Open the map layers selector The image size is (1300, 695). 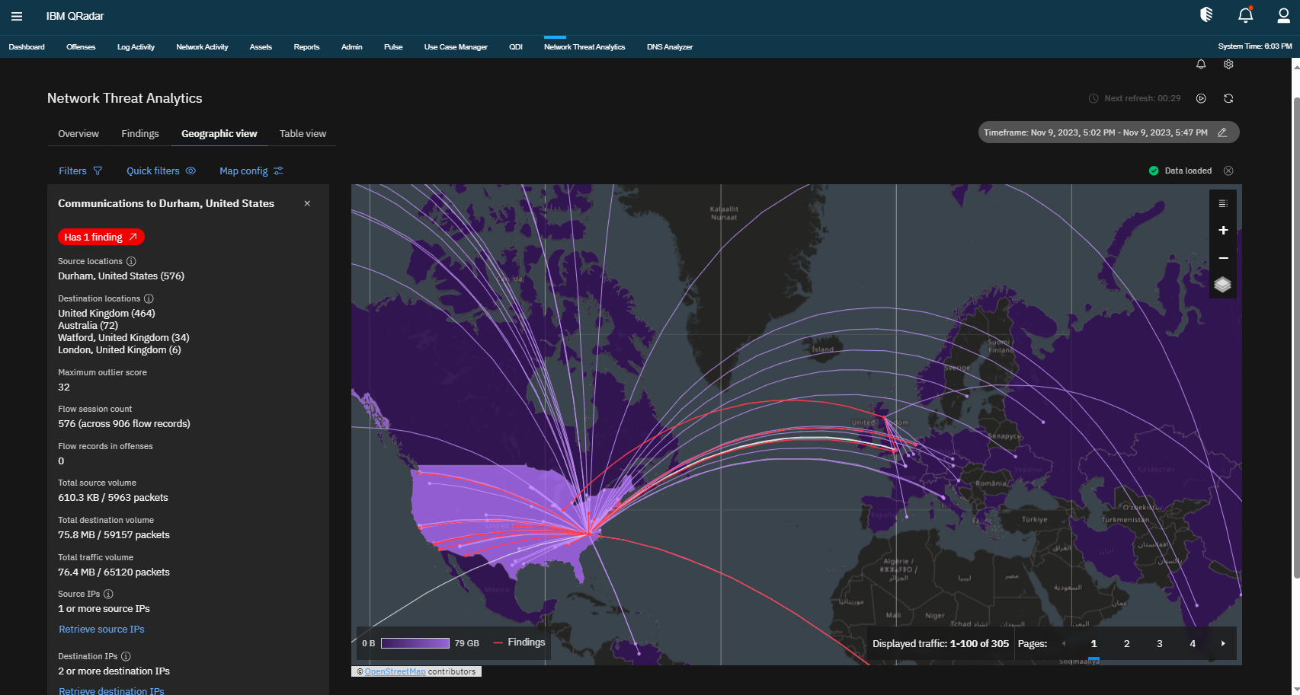1223,285
